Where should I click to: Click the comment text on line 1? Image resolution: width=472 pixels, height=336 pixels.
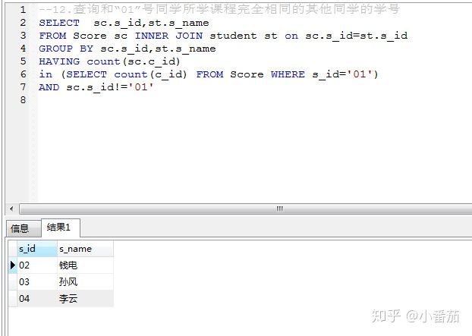219,9
